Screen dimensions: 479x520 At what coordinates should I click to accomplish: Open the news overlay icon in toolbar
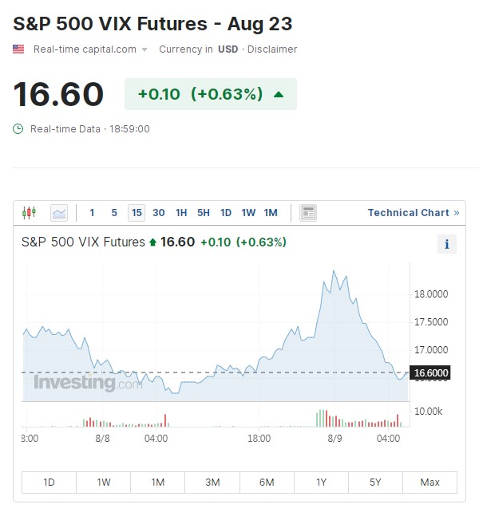pos(308,213)
